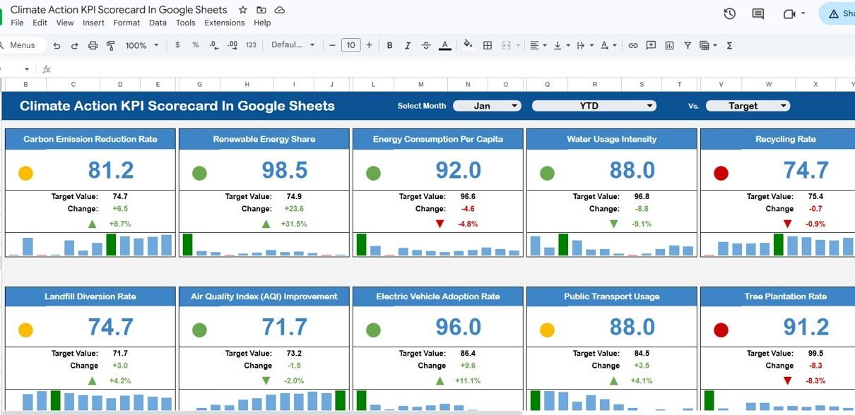Click the print icon in toolbar
The image size is (855, 415).
point(93,45)
